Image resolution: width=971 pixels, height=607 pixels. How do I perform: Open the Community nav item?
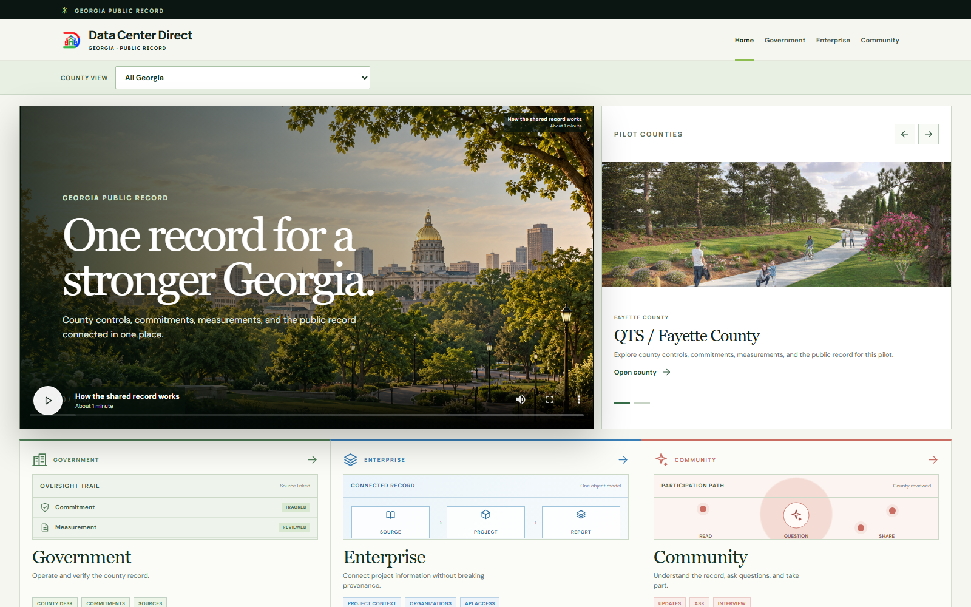click(x=880, y=41)
